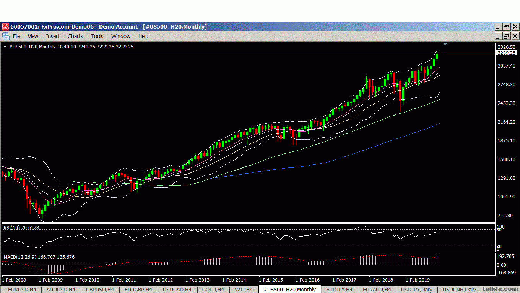520x293 pixels.
Task: Minimize the FxPro main window
Action: click(497, 27)
